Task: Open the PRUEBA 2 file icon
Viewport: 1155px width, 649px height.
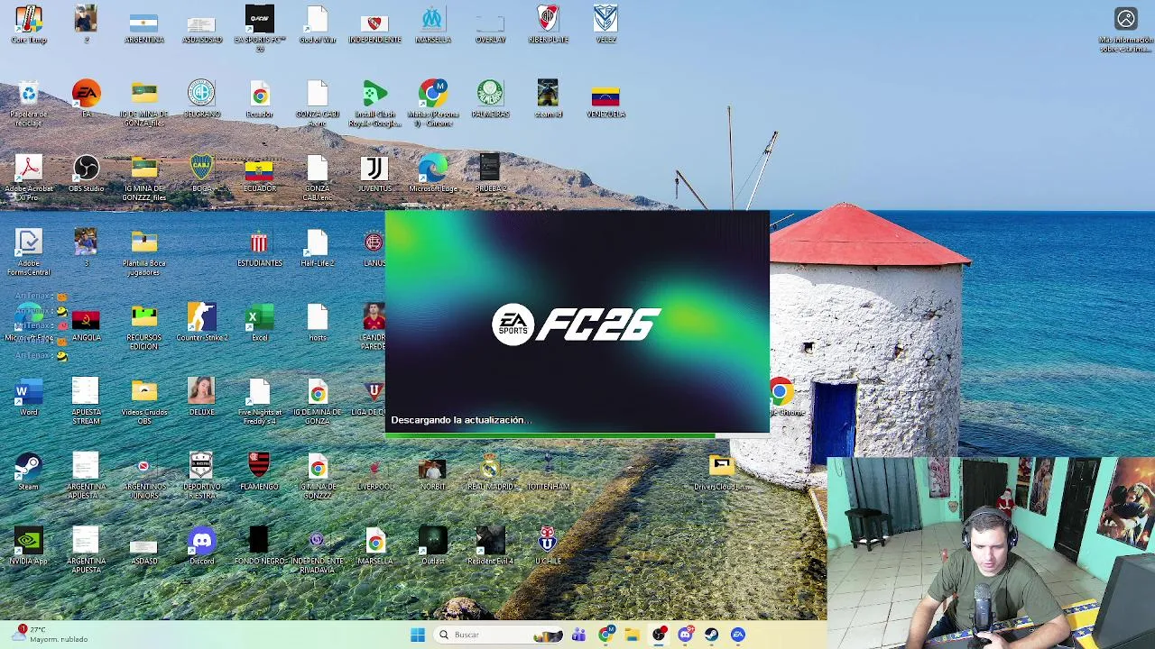Action: 490,173
